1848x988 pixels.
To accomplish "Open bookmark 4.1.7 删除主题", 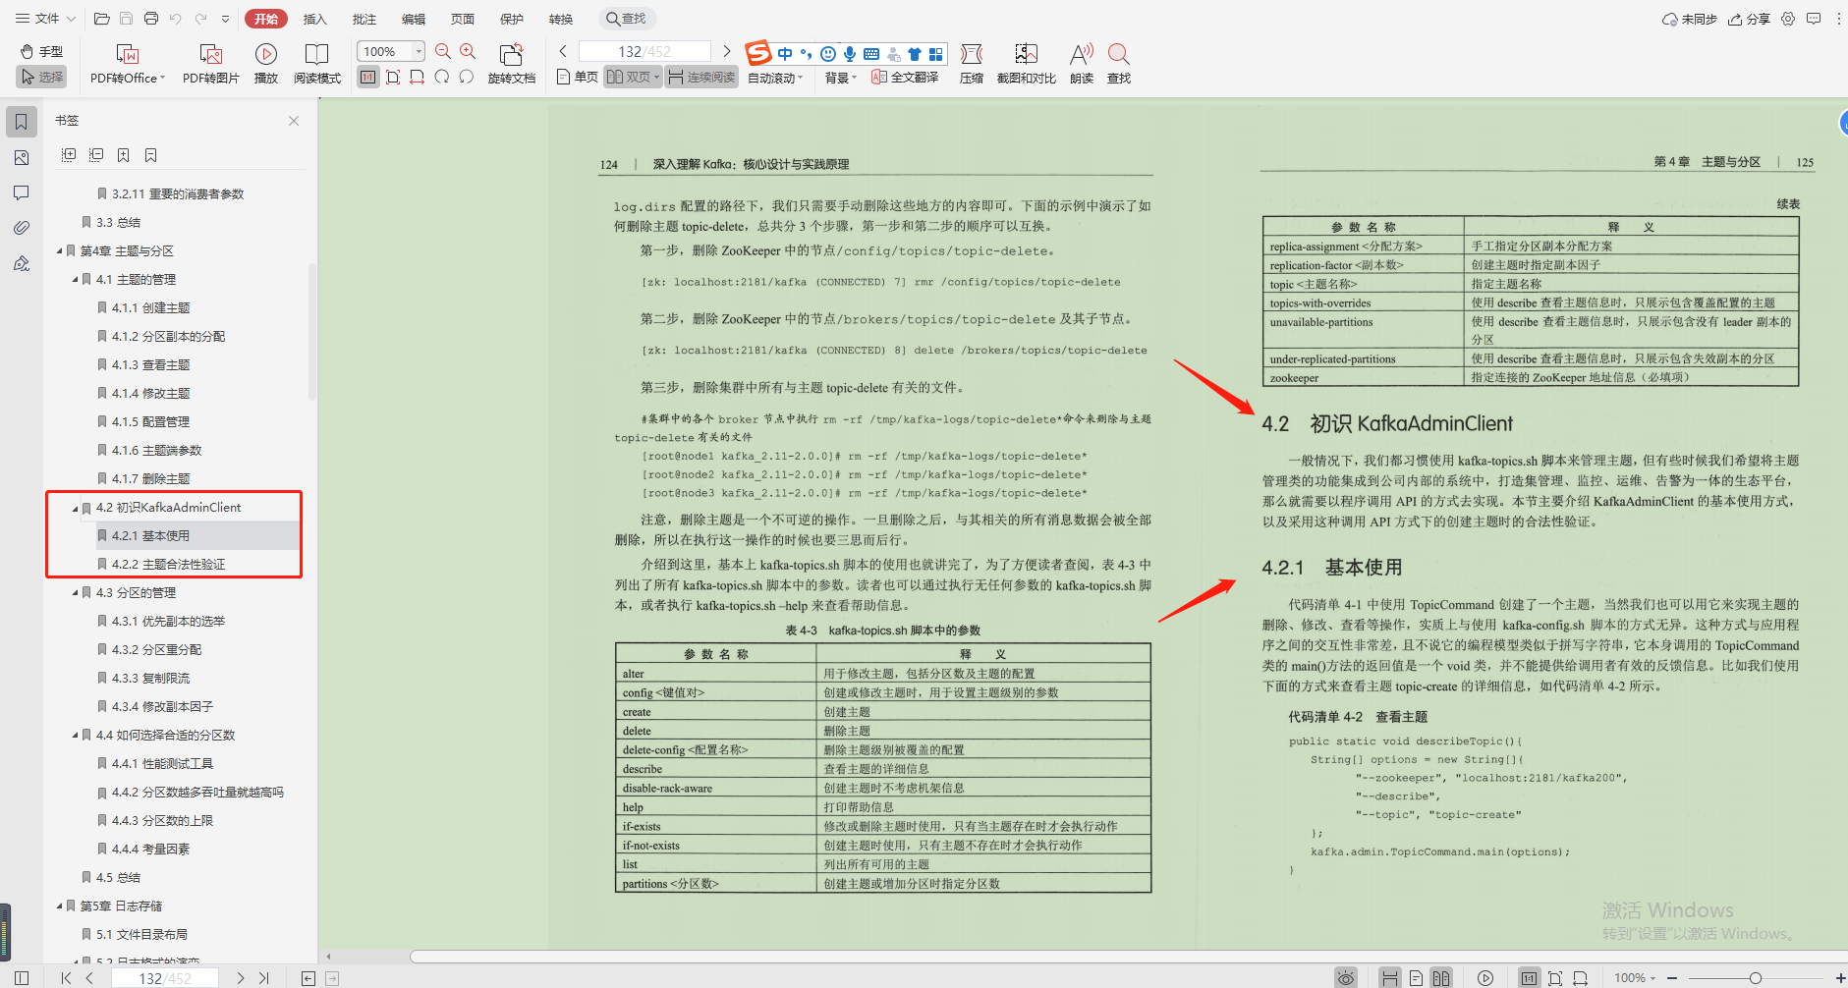I will coord(150,479).
